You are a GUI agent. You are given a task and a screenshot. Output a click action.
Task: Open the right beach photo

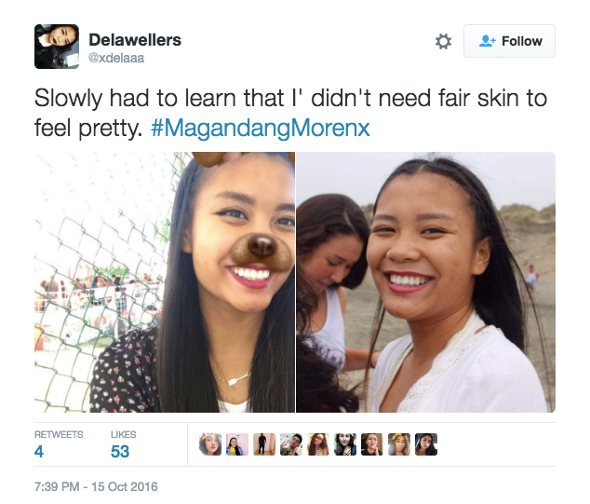(x=425, y=282)
